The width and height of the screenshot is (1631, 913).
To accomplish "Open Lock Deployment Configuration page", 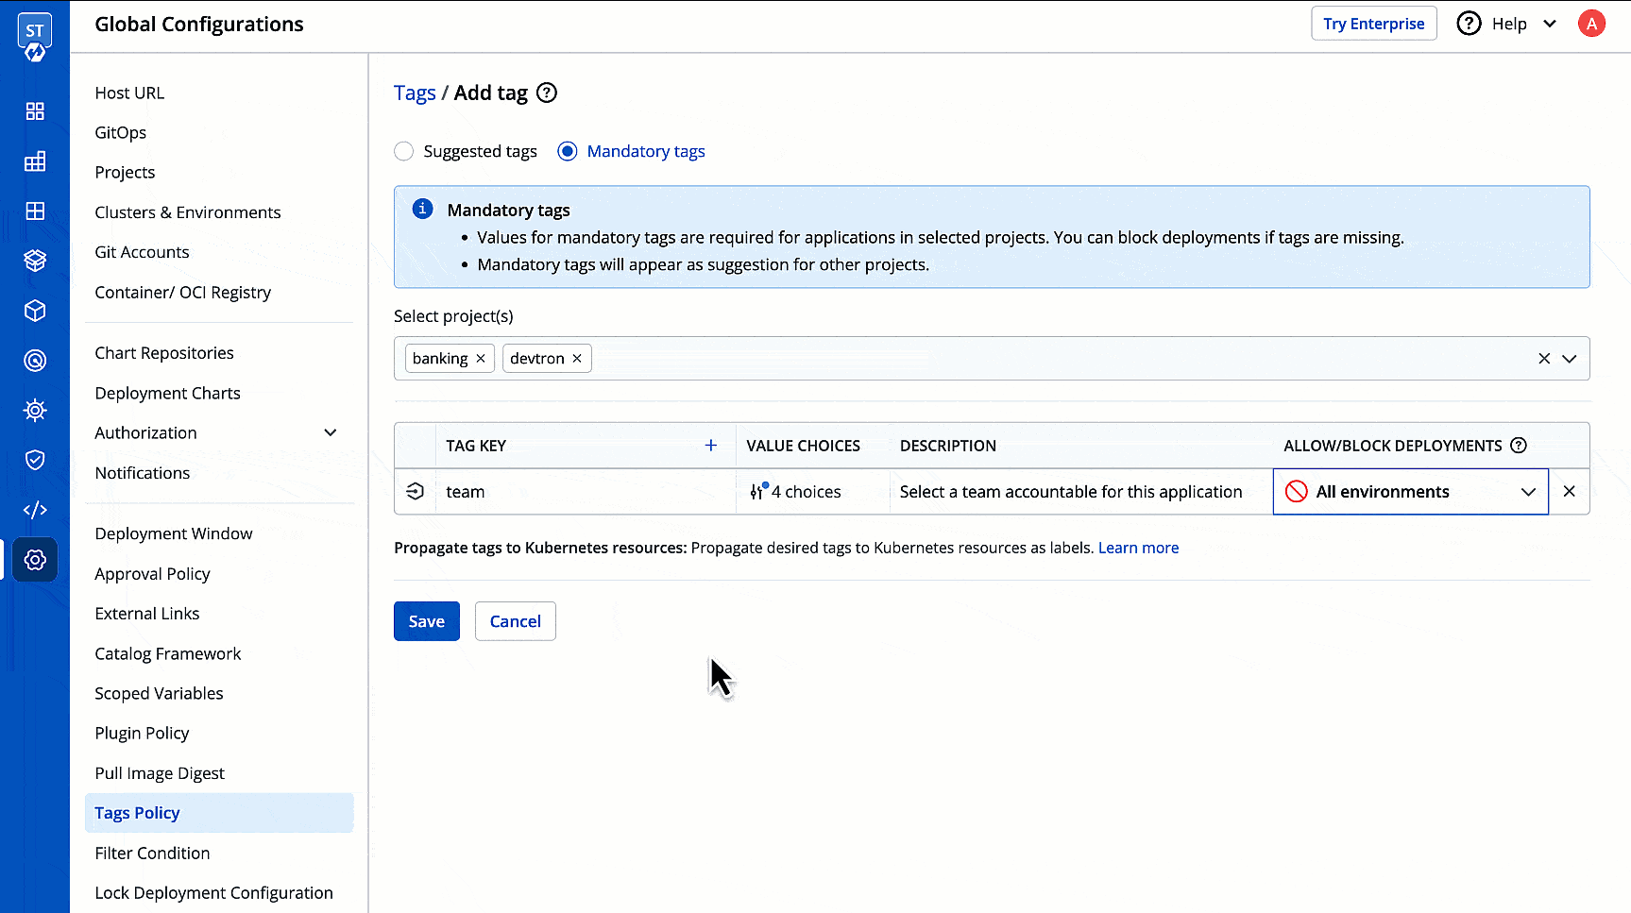I will point(213,892).
